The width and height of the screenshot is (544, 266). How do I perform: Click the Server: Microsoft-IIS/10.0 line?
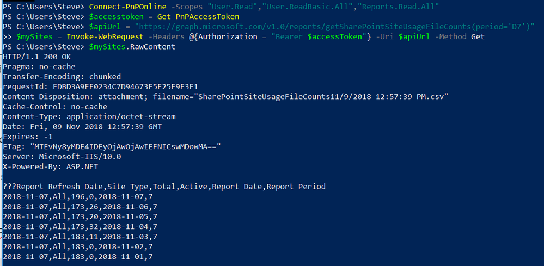tap(62, 157)
